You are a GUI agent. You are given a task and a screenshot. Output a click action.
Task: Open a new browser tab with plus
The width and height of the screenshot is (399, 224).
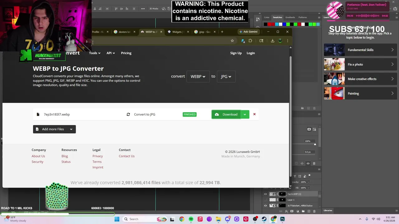[222, 32]
